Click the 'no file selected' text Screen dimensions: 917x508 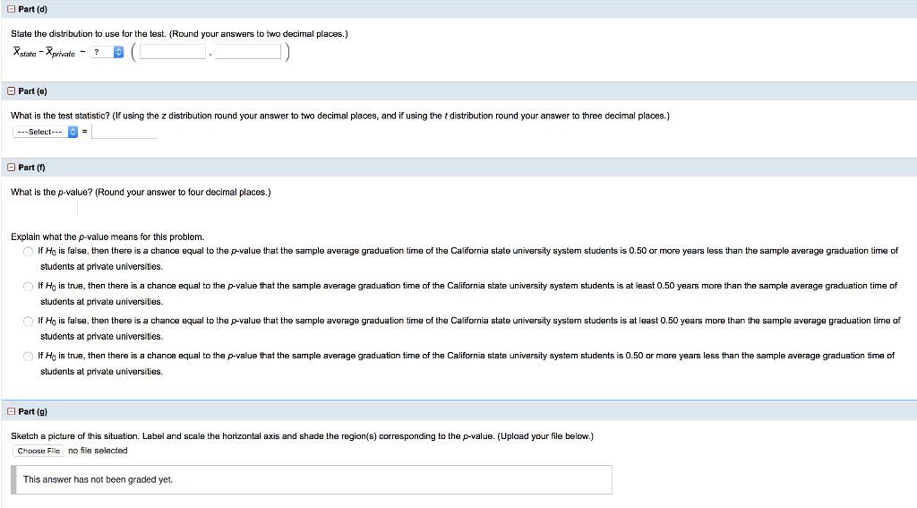pos(98,451)
